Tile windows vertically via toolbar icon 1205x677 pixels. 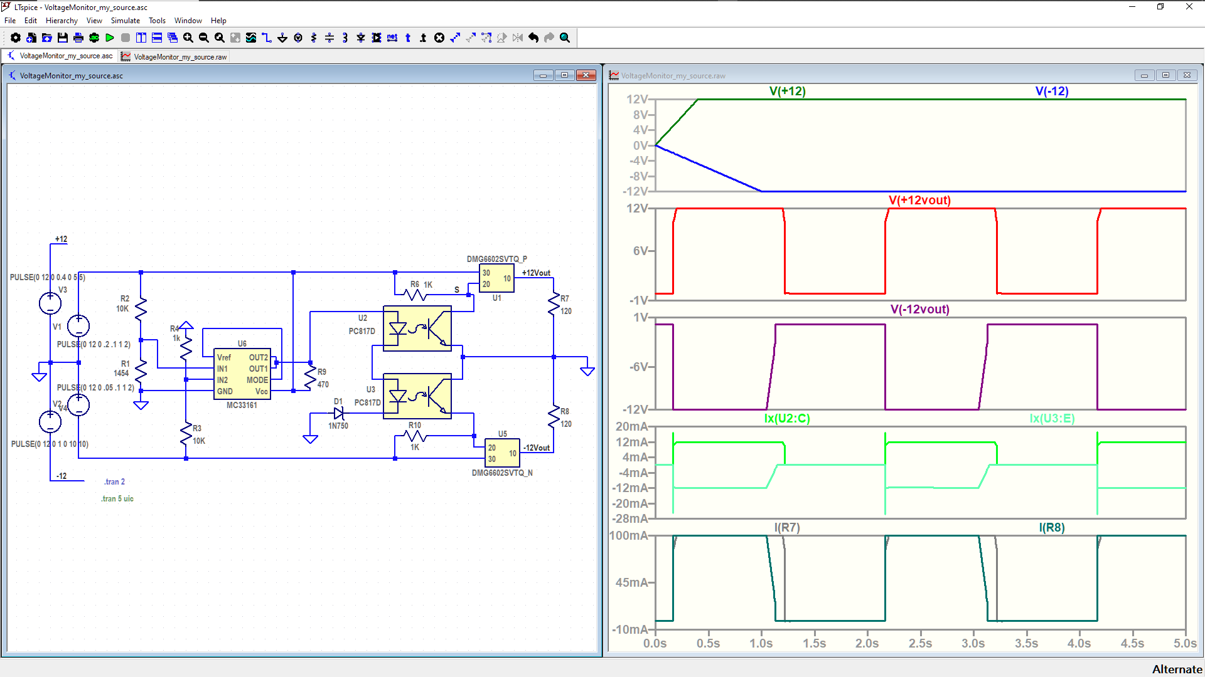pyautogui.click(x=141, y=38)
